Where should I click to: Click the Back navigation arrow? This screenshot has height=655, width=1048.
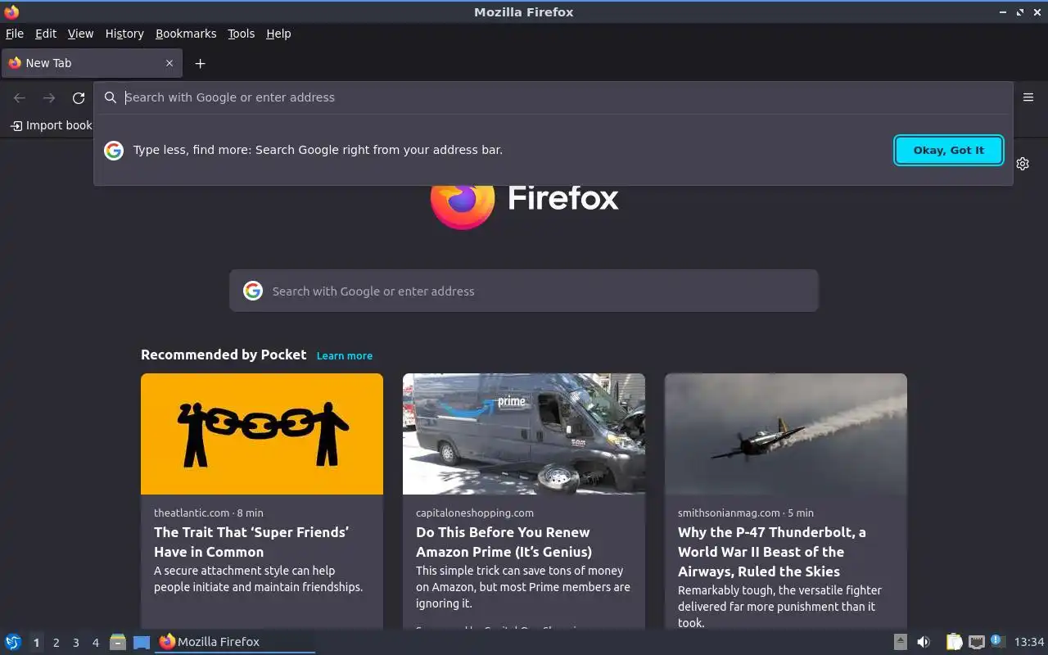point(20,98)
